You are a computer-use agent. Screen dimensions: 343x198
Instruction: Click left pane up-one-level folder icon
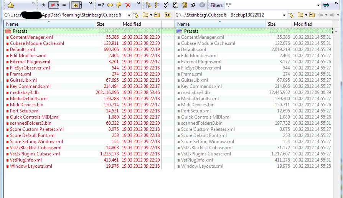[157, 15]
